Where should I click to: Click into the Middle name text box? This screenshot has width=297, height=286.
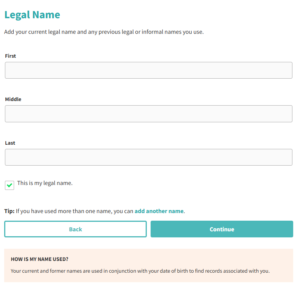click(x=148, y=114)
